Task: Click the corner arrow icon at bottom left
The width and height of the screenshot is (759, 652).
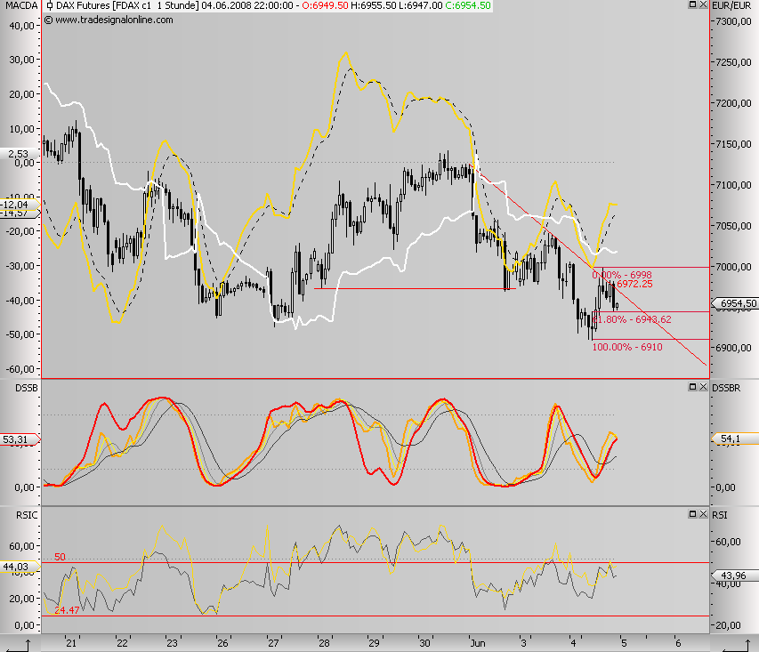Action: pyautogui.click(x=20, y=645)
